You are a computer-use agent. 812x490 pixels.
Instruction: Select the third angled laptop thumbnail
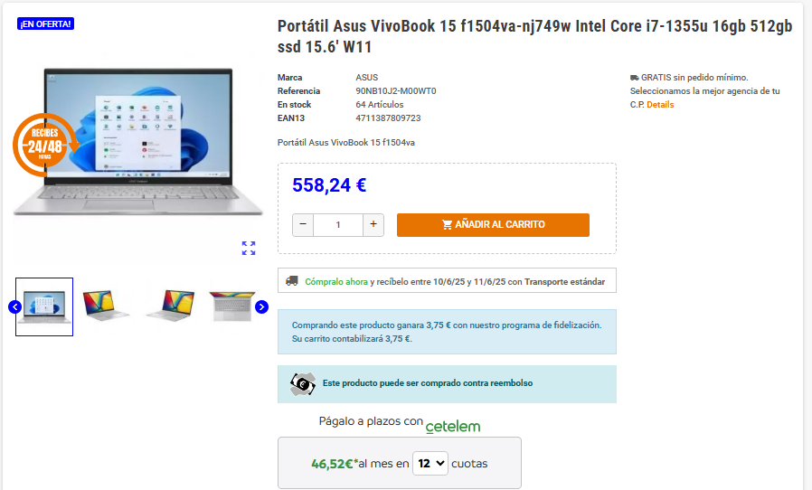[x=170, y=306]
